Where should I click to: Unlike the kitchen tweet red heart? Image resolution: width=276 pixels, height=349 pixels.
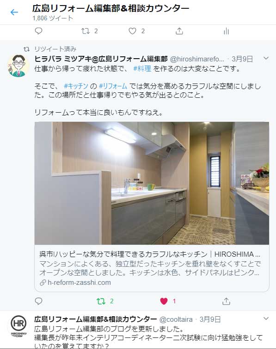click(x=164, y=301)
